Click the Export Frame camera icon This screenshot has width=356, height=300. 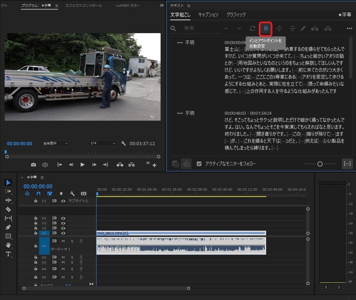(34, 164)
